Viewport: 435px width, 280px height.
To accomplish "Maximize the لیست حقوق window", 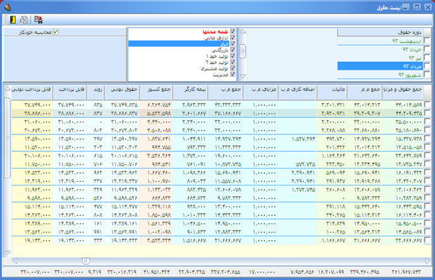I will tap(416, 6).
